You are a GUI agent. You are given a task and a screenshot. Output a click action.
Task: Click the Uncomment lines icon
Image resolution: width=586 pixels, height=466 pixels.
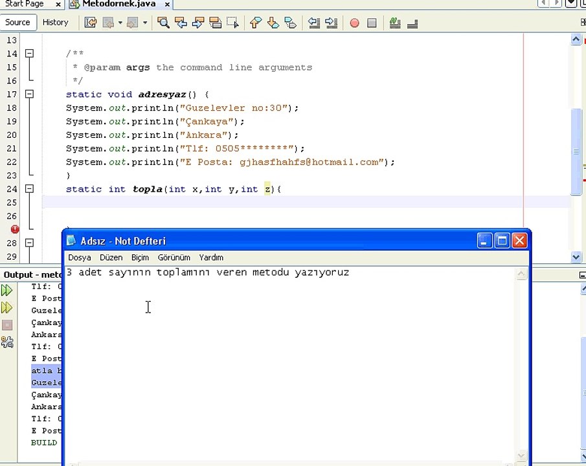click(x=412, y=23)
